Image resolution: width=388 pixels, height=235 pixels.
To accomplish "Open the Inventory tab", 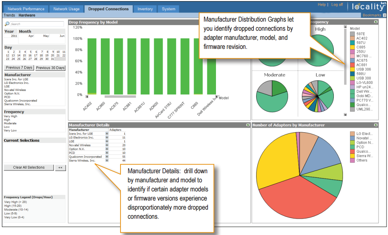I will (145, 9).
